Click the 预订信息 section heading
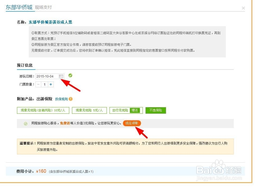Viewport: 256px width, 187px height. coord(25,65)
